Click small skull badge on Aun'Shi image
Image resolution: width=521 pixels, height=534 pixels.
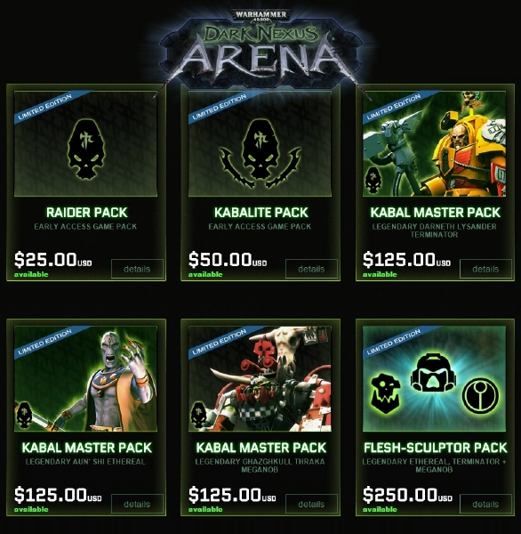click(24, 415)
